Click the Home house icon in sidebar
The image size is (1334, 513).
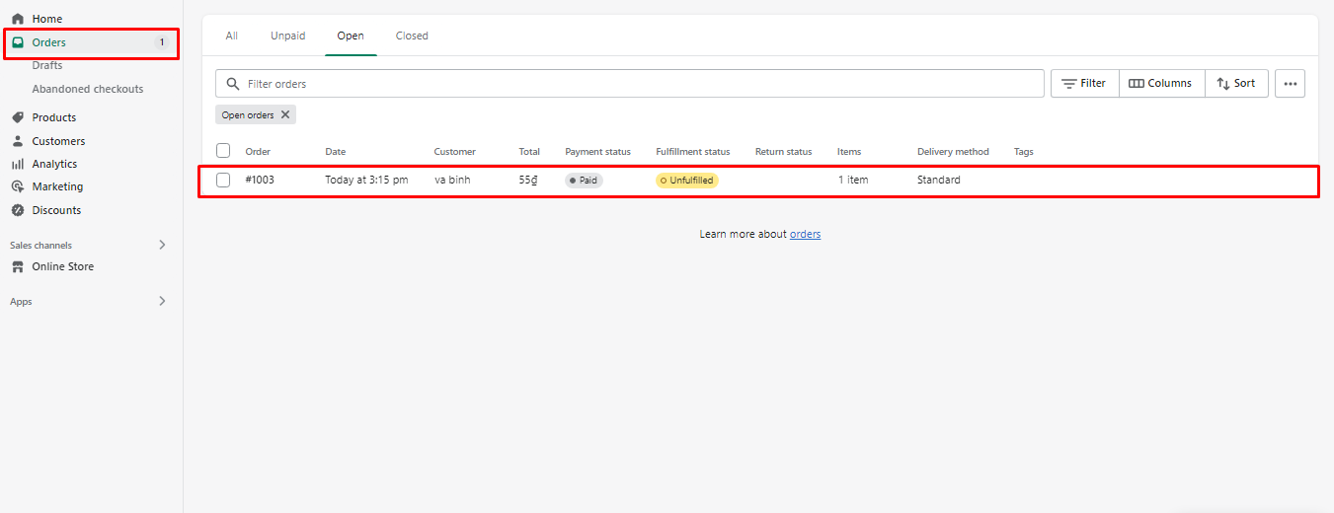[18, 19]
